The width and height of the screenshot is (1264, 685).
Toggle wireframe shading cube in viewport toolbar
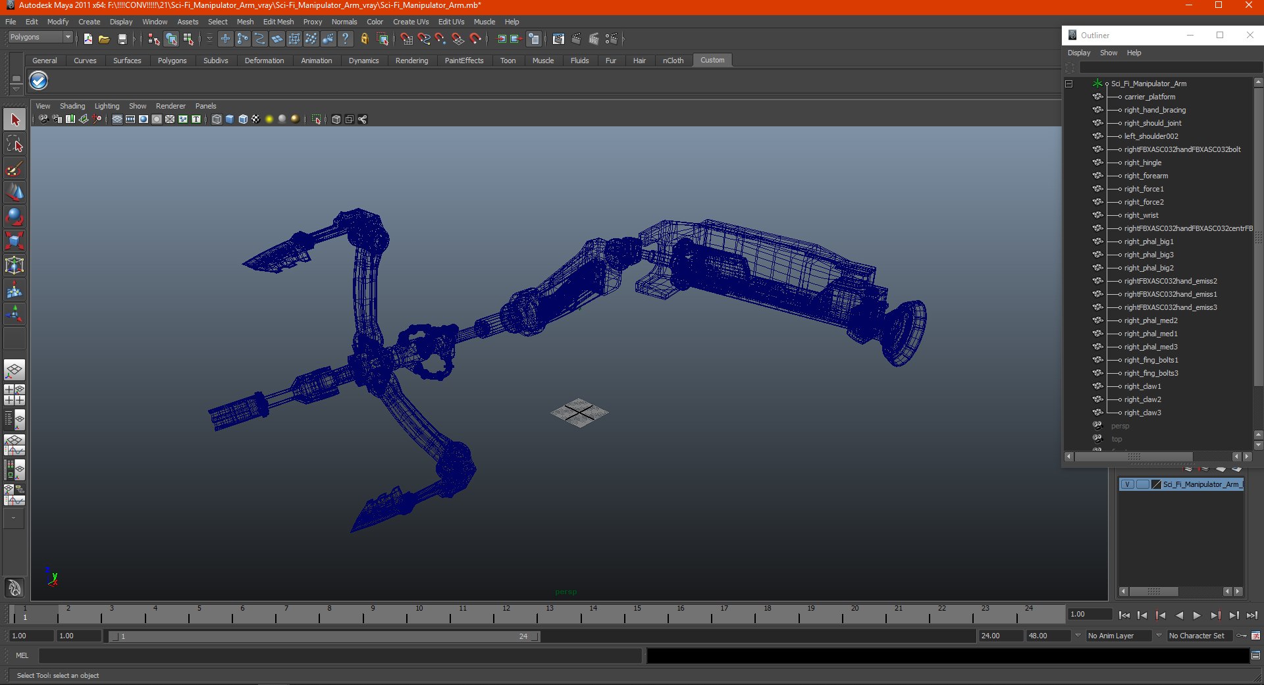pos(217,119)
